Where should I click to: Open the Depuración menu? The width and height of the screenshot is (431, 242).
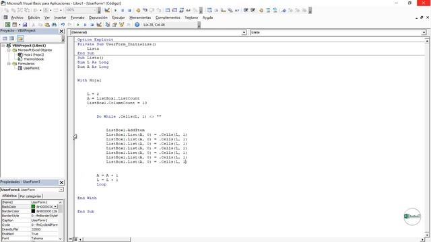pyautogui.click(x=98, y=17)
